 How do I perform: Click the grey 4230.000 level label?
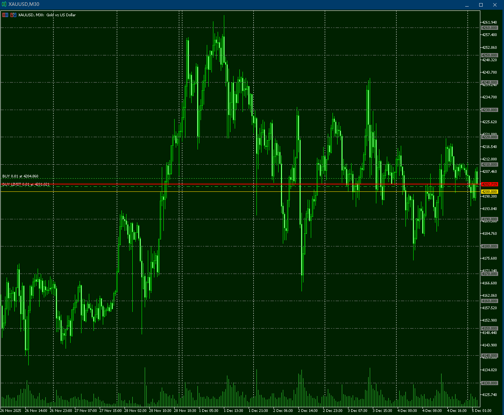coord(489,110)
